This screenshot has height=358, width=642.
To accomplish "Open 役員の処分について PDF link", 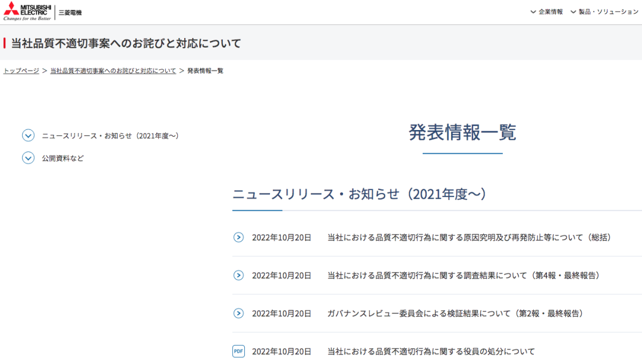I will coord(431,351).
